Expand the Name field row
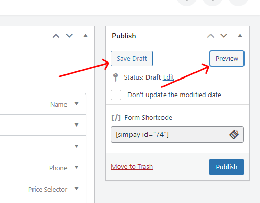Screen dimensions: 260x203 (x=77, y=104)
